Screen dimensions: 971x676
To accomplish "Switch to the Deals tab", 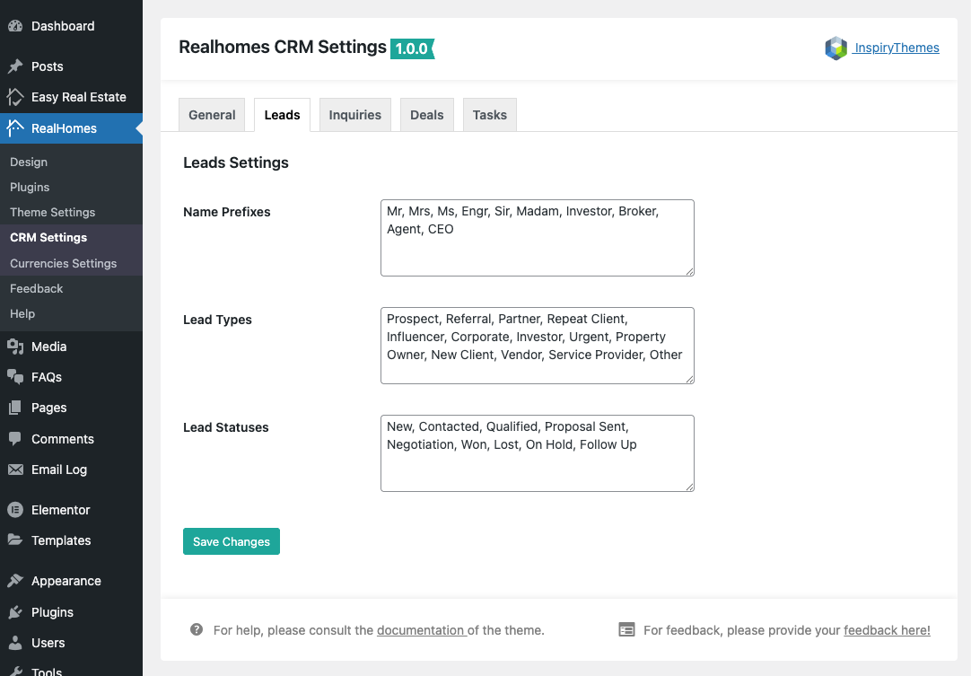I will (426, 115).
